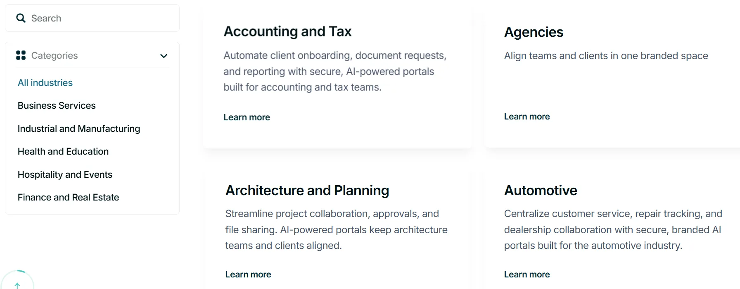Click the scroll-to-top arrow icon
Screen dimensions: 740x289
17,285
